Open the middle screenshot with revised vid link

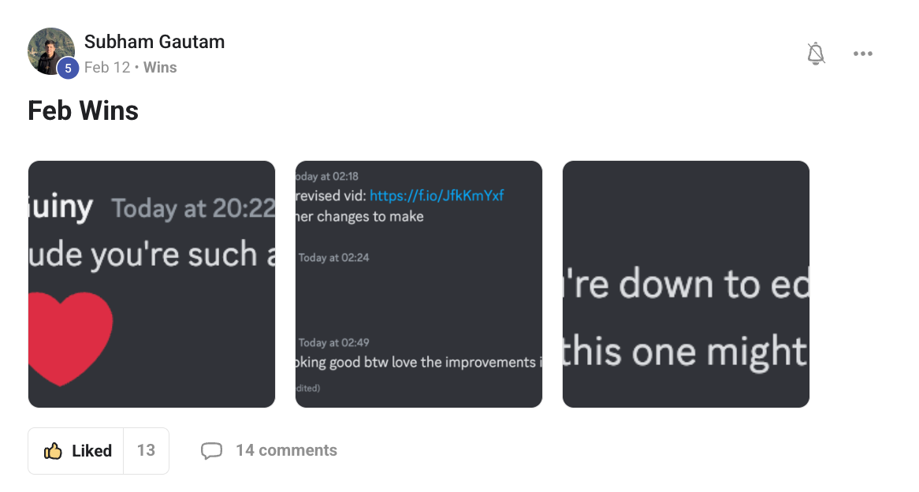pos(419,285)
